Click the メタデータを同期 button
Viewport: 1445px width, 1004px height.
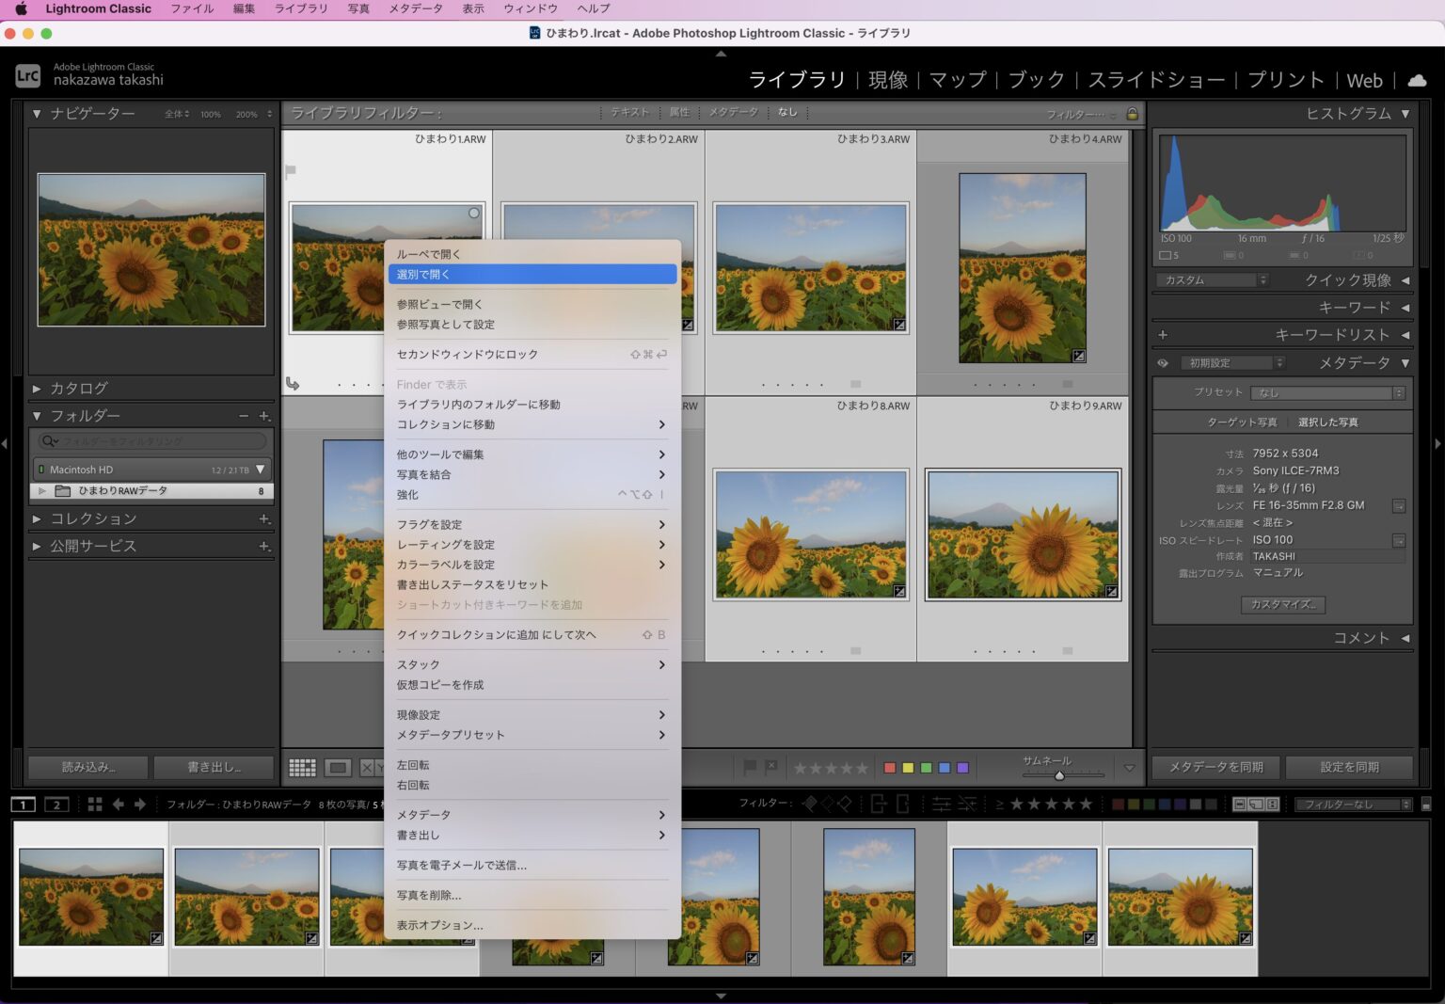1215,767
